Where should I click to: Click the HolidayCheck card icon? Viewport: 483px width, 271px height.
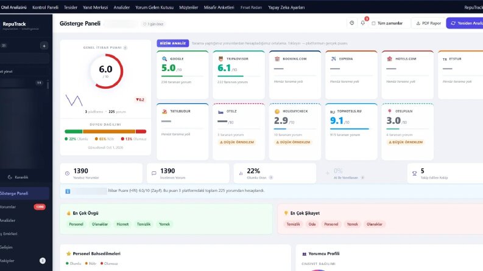coord(277,111)
